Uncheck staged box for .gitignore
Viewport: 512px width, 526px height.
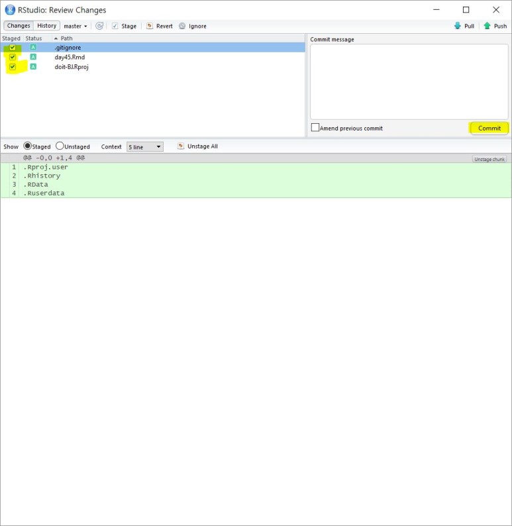click(13, 47)
